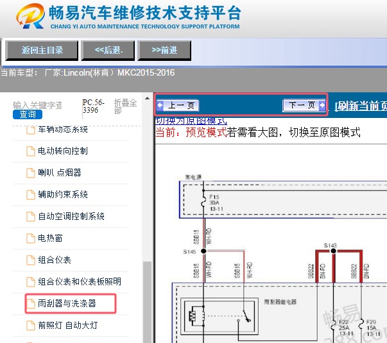
Task: Click the 切换为原图模式 link
Action: tap(191, 121)
